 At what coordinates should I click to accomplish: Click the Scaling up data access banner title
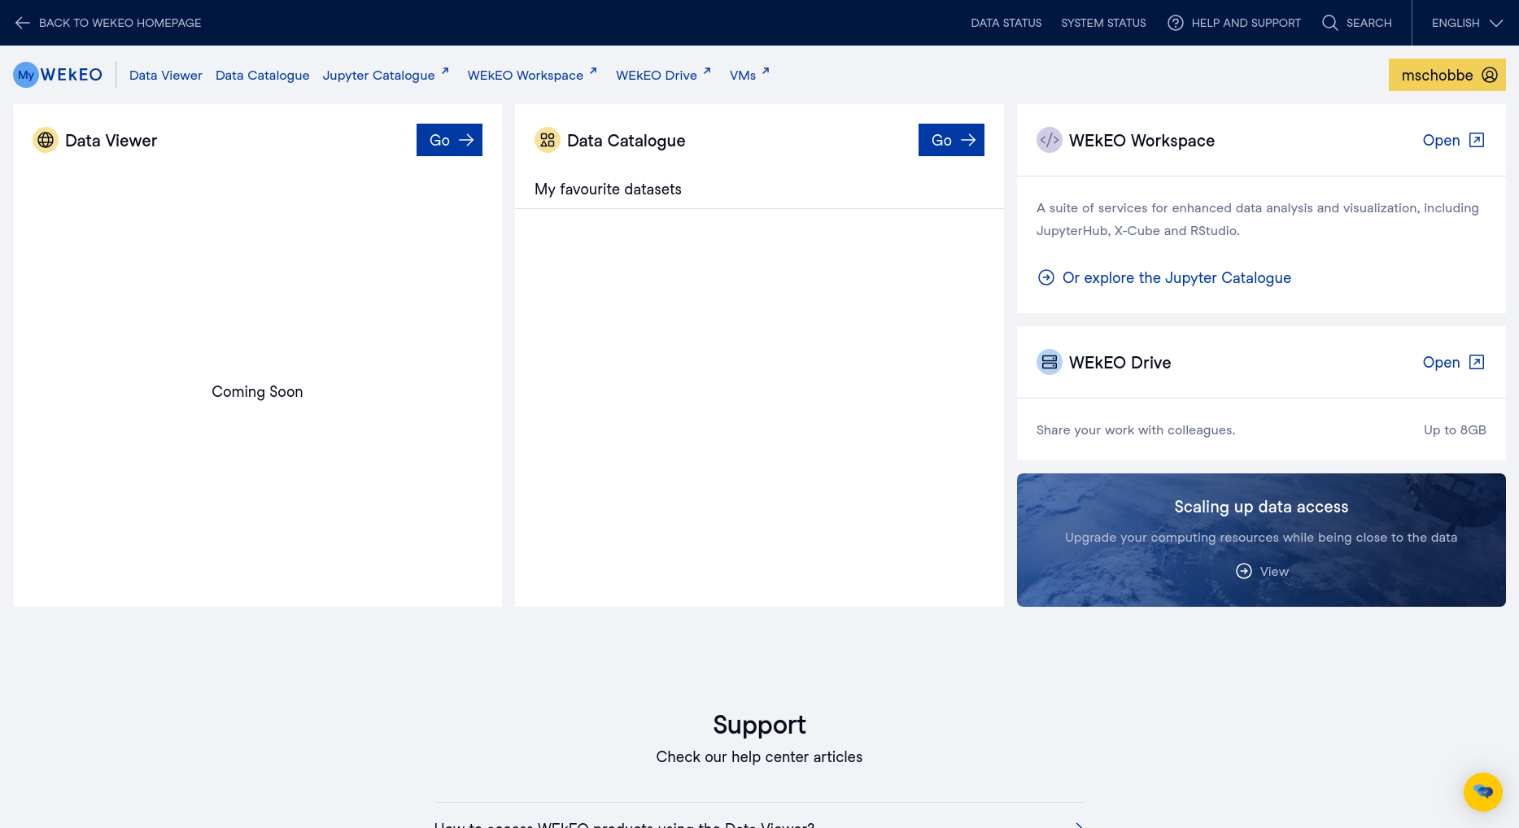tap(1261, 507)
